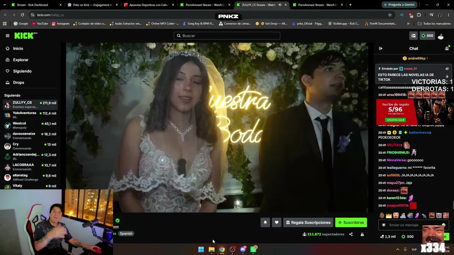454x255 pixels.
Task: Open the Inicio page in the sidebar
Action: pyautogui.click(x=18, y=49)
